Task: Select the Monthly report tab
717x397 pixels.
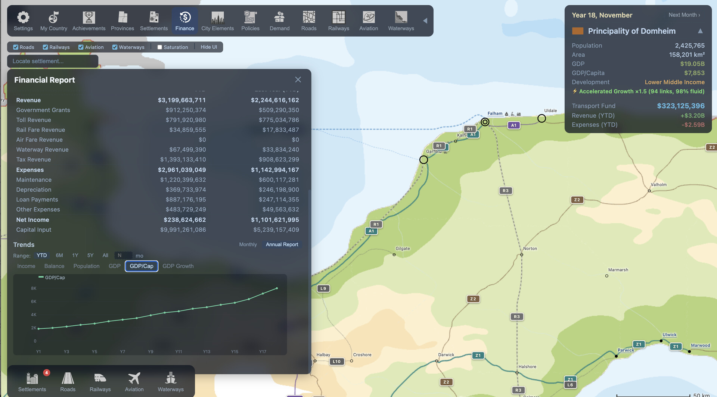Action: coord(248,244)
